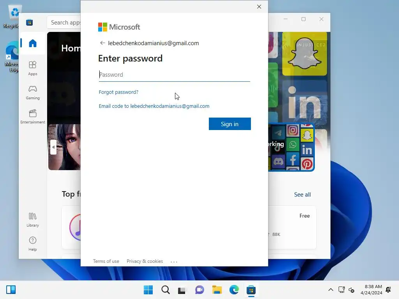Open Task View on taskbar

[x=182, y=290]
